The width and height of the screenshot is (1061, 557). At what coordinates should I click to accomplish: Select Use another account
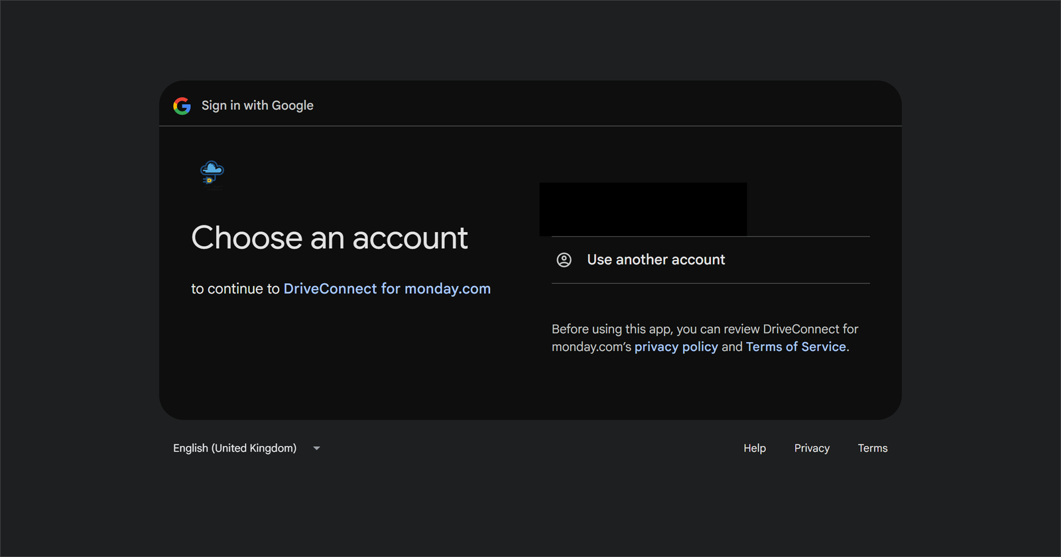(710, 260)
